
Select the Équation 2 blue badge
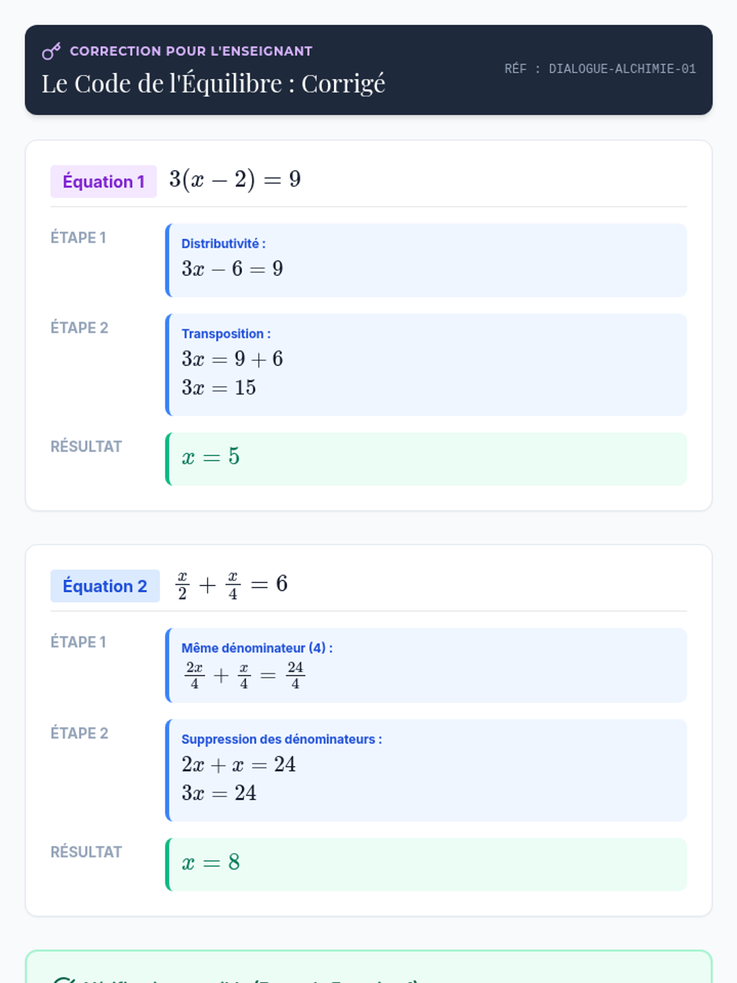(x=105, y=585)
